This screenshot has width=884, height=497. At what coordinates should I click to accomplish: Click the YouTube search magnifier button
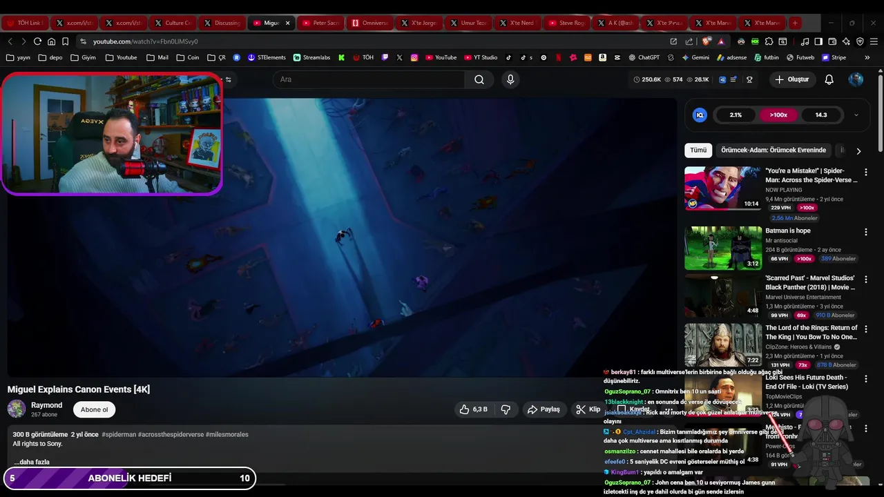coord(479,79)
